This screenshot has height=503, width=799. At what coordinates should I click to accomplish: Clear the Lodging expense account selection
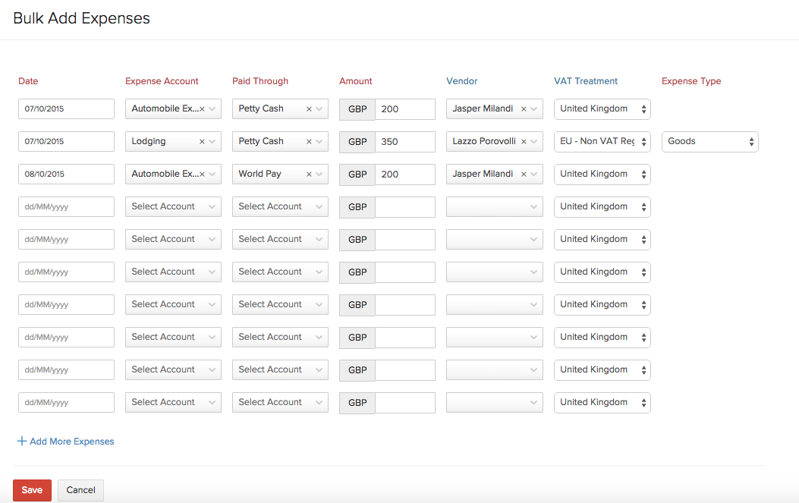(x=202, y=142)
